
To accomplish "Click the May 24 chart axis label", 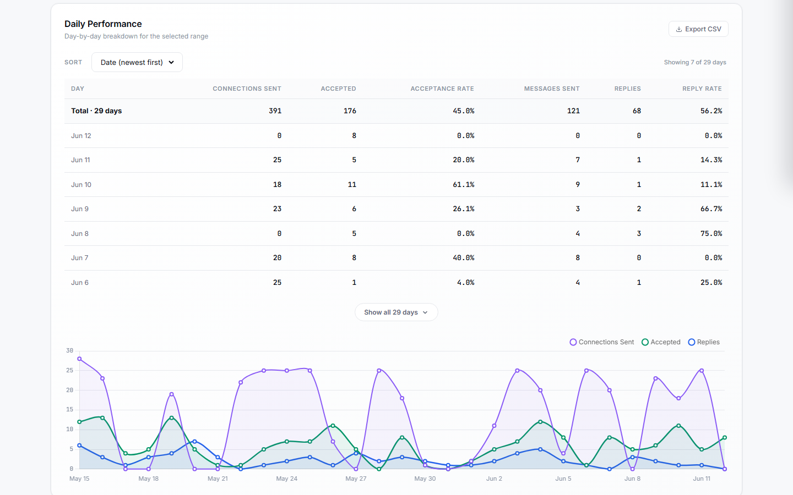I will coord(287,479).
